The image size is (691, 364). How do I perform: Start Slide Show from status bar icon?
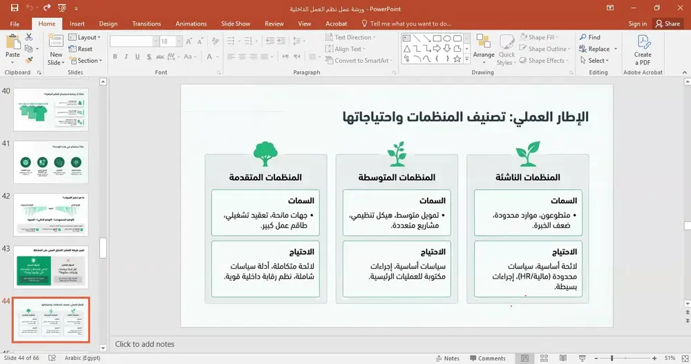(582, 358)
